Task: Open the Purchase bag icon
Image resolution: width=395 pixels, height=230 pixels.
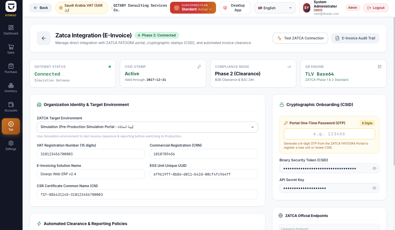Action: [x=11, y=66]
